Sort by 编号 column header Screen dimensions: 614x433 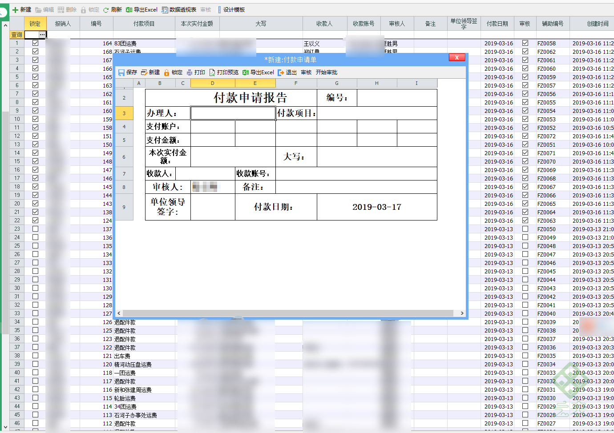tap(97, 24)
